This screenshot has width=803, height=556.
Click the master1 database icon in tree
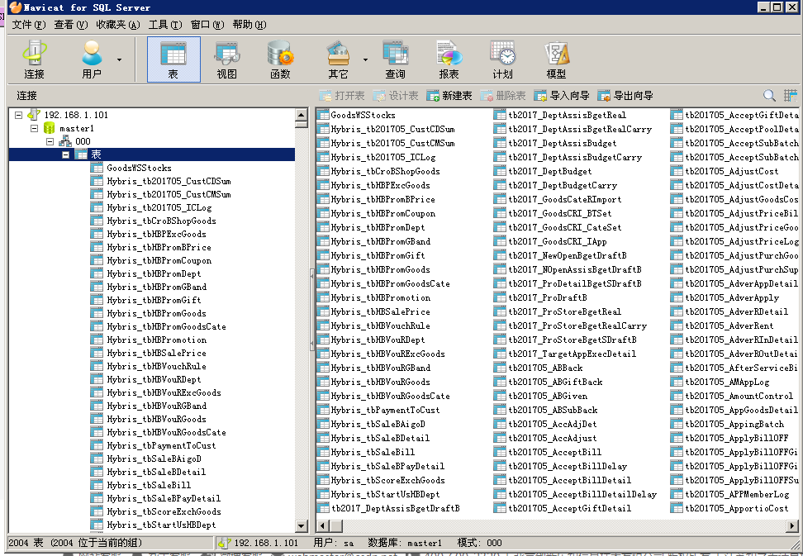pyautogui.click(x=50, y=128)
